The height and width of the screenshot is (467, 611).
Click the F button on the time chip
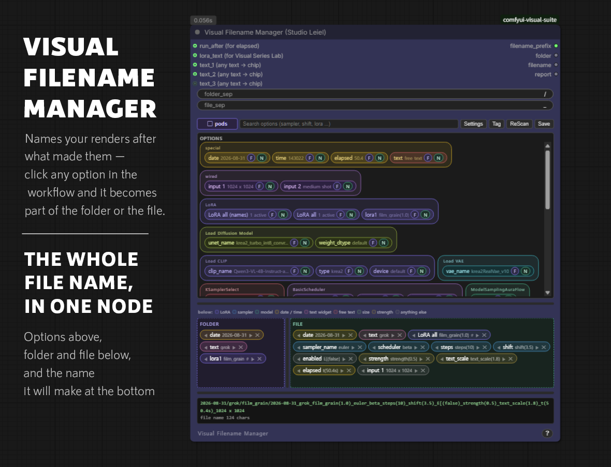click(x=310, y=158)
